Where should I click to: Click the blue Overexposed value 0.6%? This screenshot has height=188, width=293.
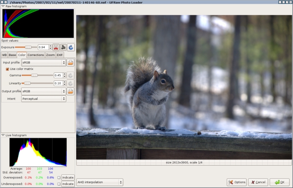[50, 177]
